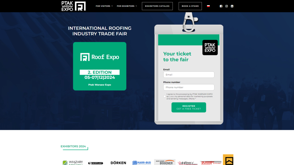Screen dimensions: 294x165
Task: Click the International Roofing Industry Trade Fair title
Action: click(100, 31)
